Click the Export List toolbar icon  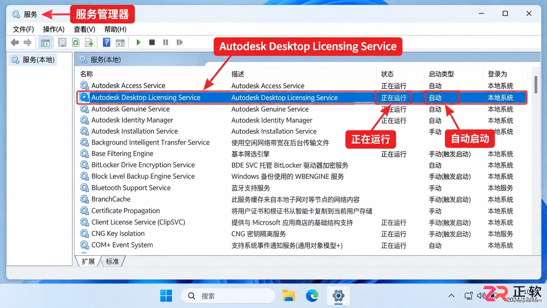point(89,43)
